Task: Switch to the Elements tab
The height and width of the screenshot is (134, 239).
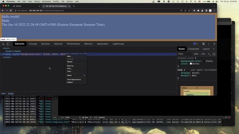Action: click(20, 44)
